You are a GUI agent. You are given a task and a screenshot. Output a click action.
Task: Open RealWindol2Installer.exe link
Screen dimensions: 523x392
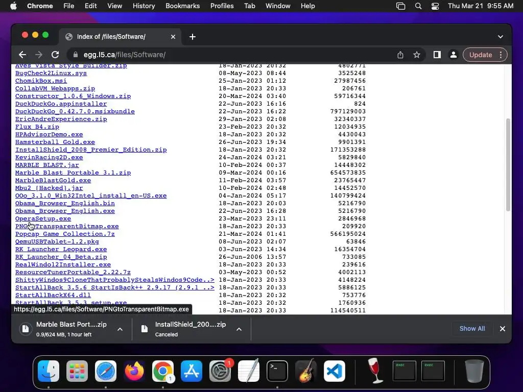(x=63, y=265)
